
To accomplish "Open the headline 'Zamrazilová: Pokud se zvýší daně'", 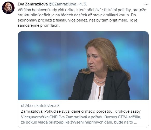I will point(81,111).
